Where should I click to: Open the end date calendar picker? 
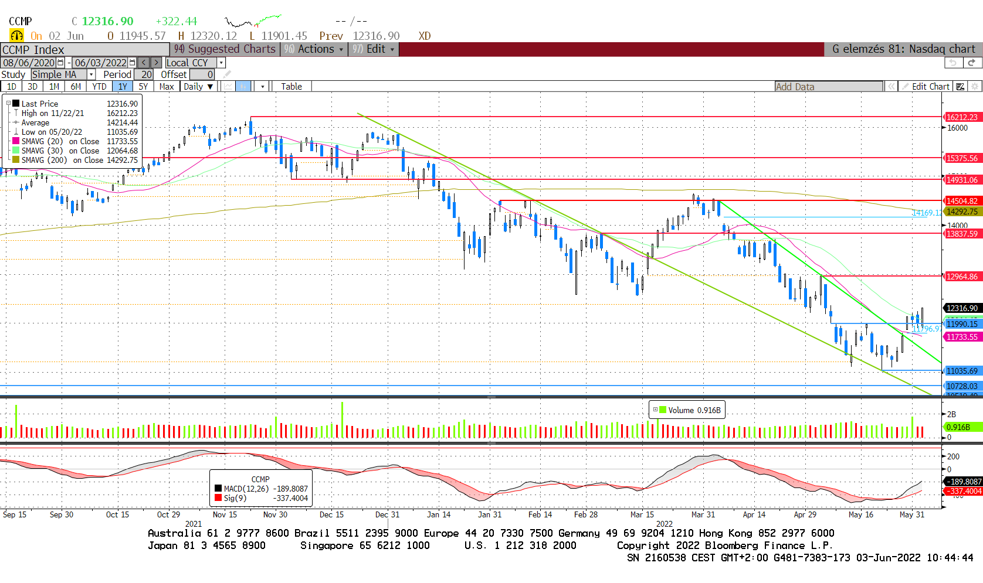[x=132, y=63]
